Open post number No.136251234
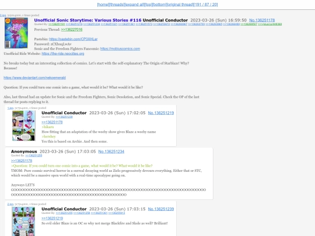The height and width of the screenshot is (236, 315). [x=111, y=152]
